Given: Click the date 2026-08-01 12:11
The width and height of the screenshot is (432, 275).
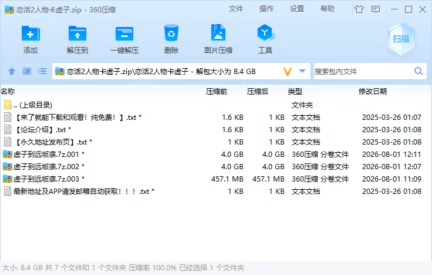Looking at the screenshot, I should [392, 154].
